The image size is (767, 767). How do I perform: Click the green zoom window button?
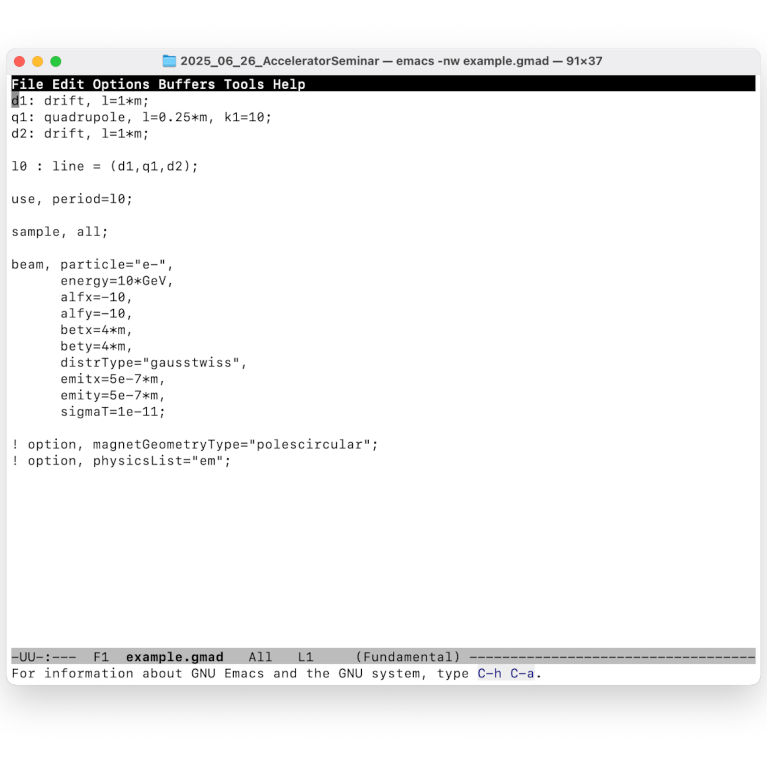coord(56,61)
